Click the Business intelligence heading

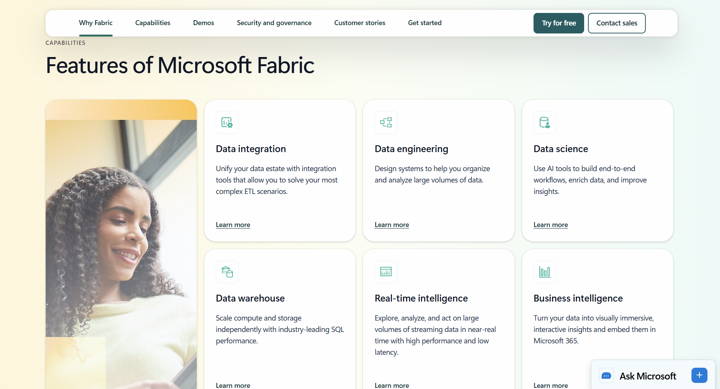578,298
